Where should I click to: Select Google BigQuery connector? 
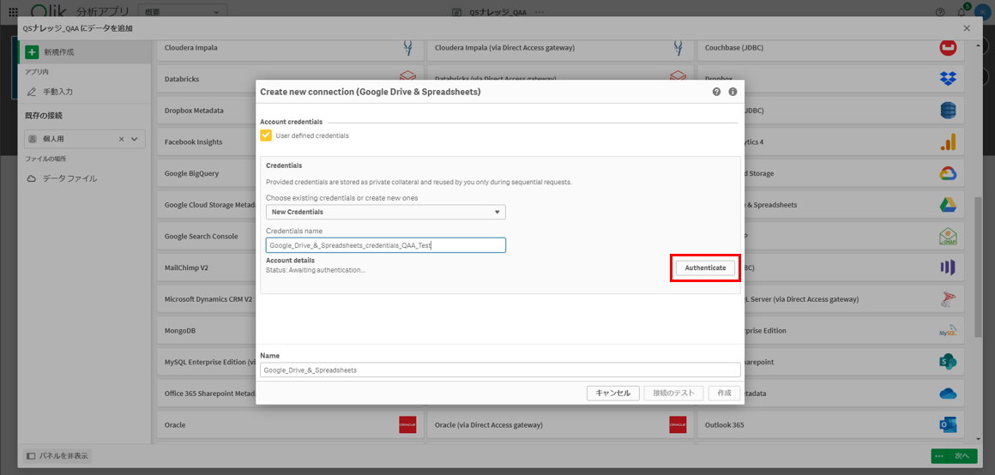click(x=206, y=173)
